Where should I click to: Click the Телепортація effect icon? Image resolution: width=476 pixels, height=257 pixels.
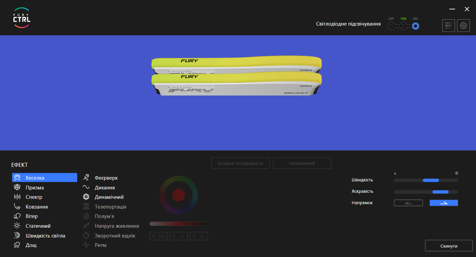[86, 207]
